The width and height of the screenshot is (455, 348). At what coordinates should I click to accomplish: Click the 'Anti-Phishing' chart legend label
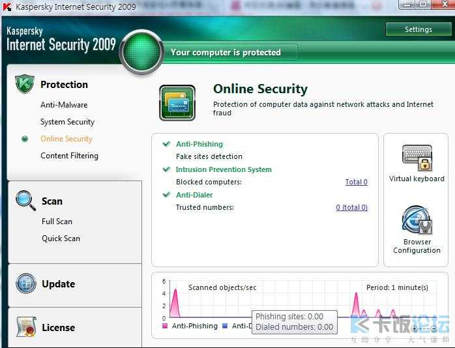pyautogui.click(x=195, y=326)
